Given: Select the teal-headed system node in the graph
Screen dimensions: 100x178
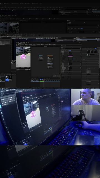Looking at the screenshot, I should (41, 58).
